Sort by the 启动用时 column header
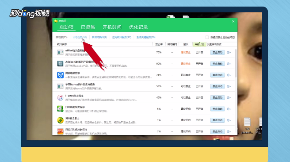 click(x=172, y=44)
